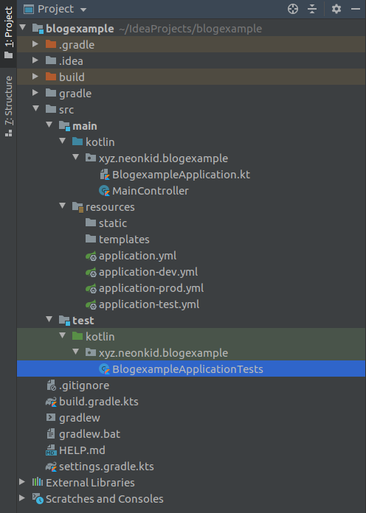This screenshot has width=366, height=513.
Task: Collapse the src folder arrow
Action: (x=36, y=108)
